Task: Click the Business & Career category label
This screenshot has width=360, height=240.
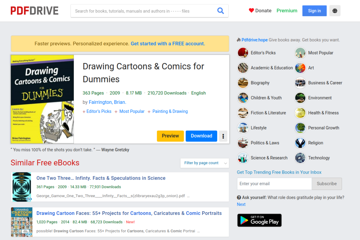Action: click(325, 83)
